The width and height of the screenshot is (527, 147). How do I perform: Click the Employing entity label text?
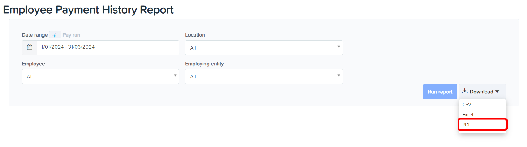(x=204, y=64)
